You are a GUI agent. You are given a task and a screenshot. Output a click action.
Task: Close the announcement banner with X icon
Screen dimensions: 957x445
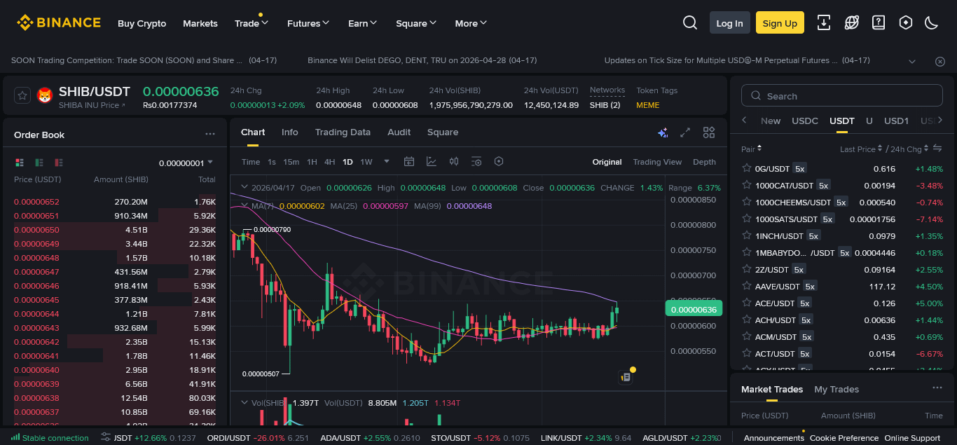940,61
